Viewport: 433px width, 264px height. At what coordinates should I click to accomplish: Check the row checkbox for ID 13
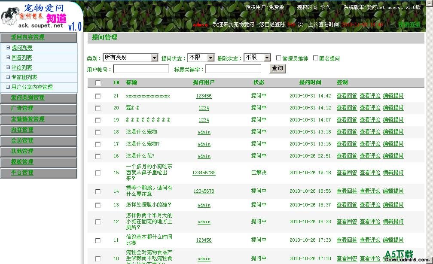[98, 205]
